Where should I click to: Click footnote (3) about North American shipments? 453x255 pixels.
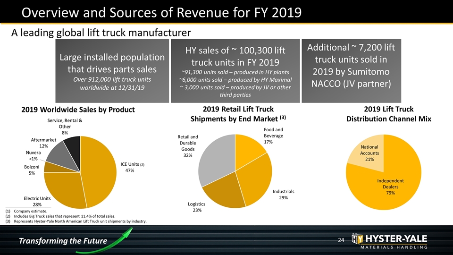click(76, 221)
